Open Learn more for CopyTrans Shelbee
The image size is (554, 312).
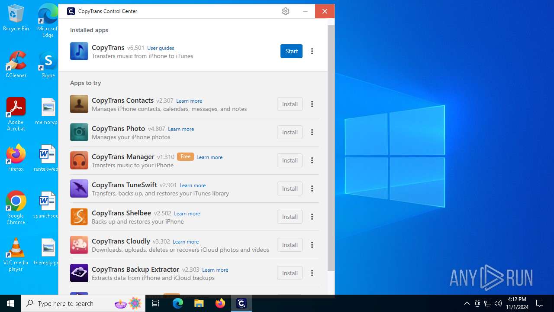click(x=187, y=214)
